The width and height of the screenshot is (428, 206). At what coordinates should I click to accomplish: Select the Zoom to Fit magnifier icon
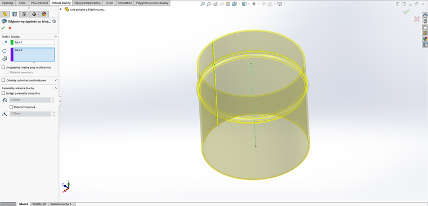(x=202, y=4)
